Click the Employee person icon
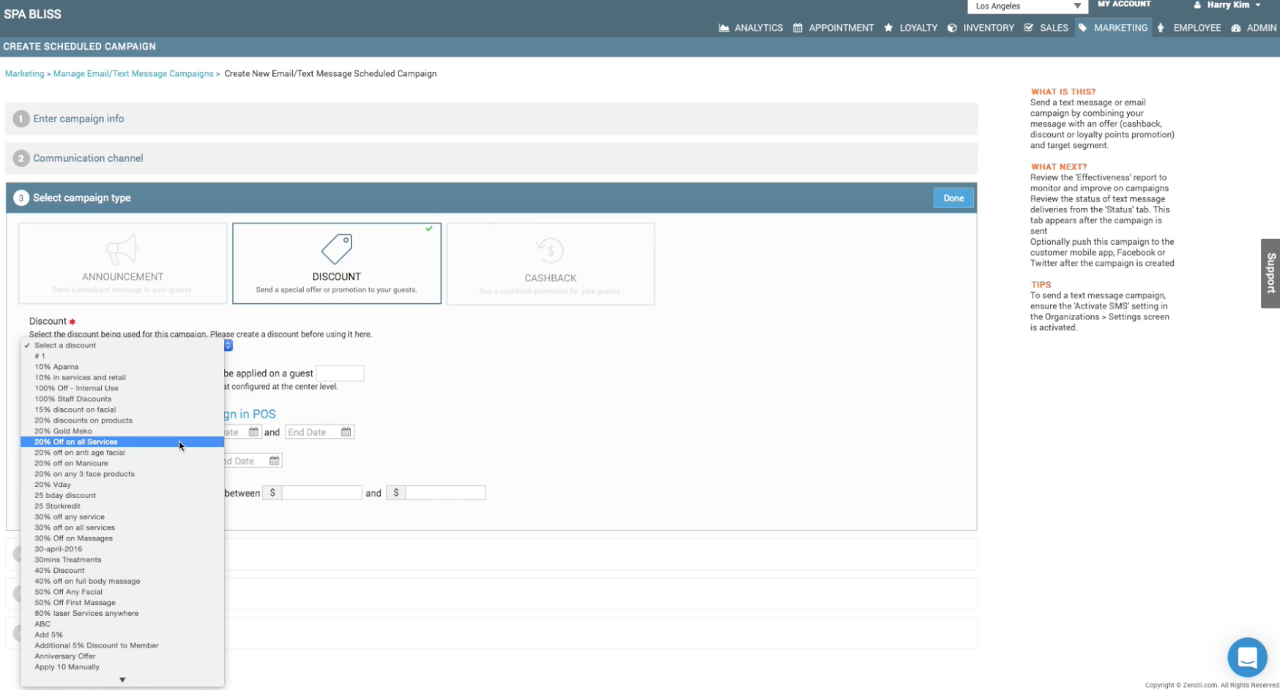The image size is (1280, 690). (x=1161, y=28)
